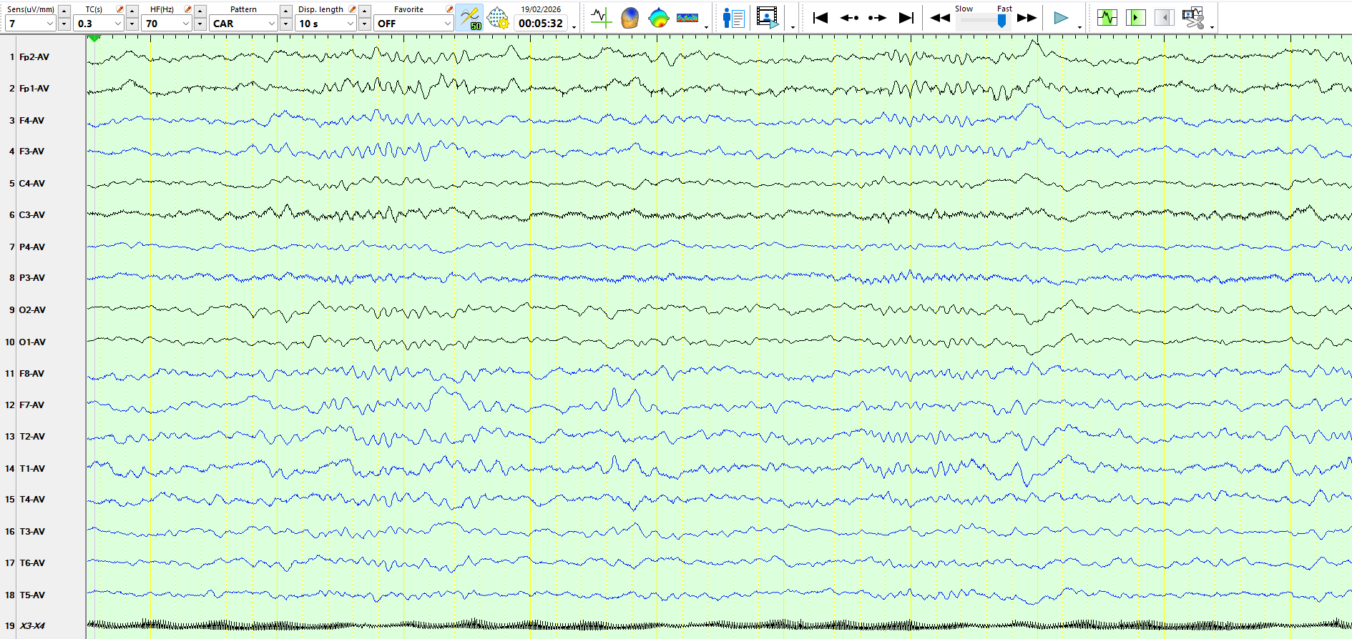Expand the overflow arrow after the clip-cutting tool
This screenshot has height=639, width=1352.
click(x=1213, y=27)
